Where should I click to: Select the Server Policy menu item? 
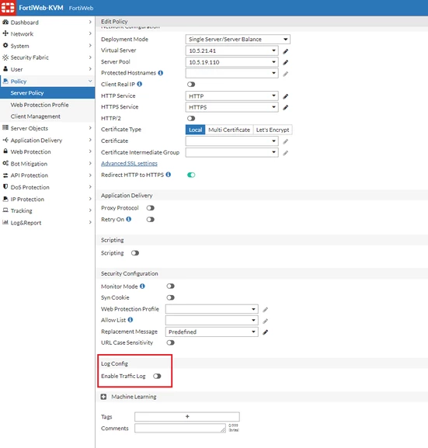pyautogui.click(x=47, y=93)
